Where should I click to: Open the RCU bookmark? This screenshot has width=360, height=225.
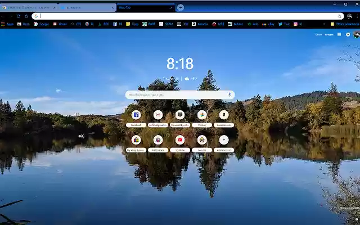tap(103, 24)
